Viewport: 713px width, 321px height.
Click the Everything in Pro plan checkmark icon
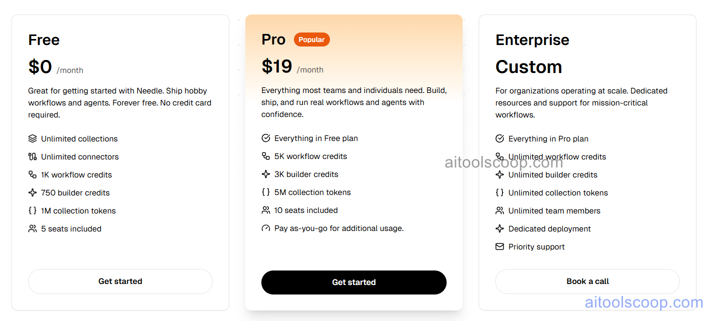tap(499, 138)
